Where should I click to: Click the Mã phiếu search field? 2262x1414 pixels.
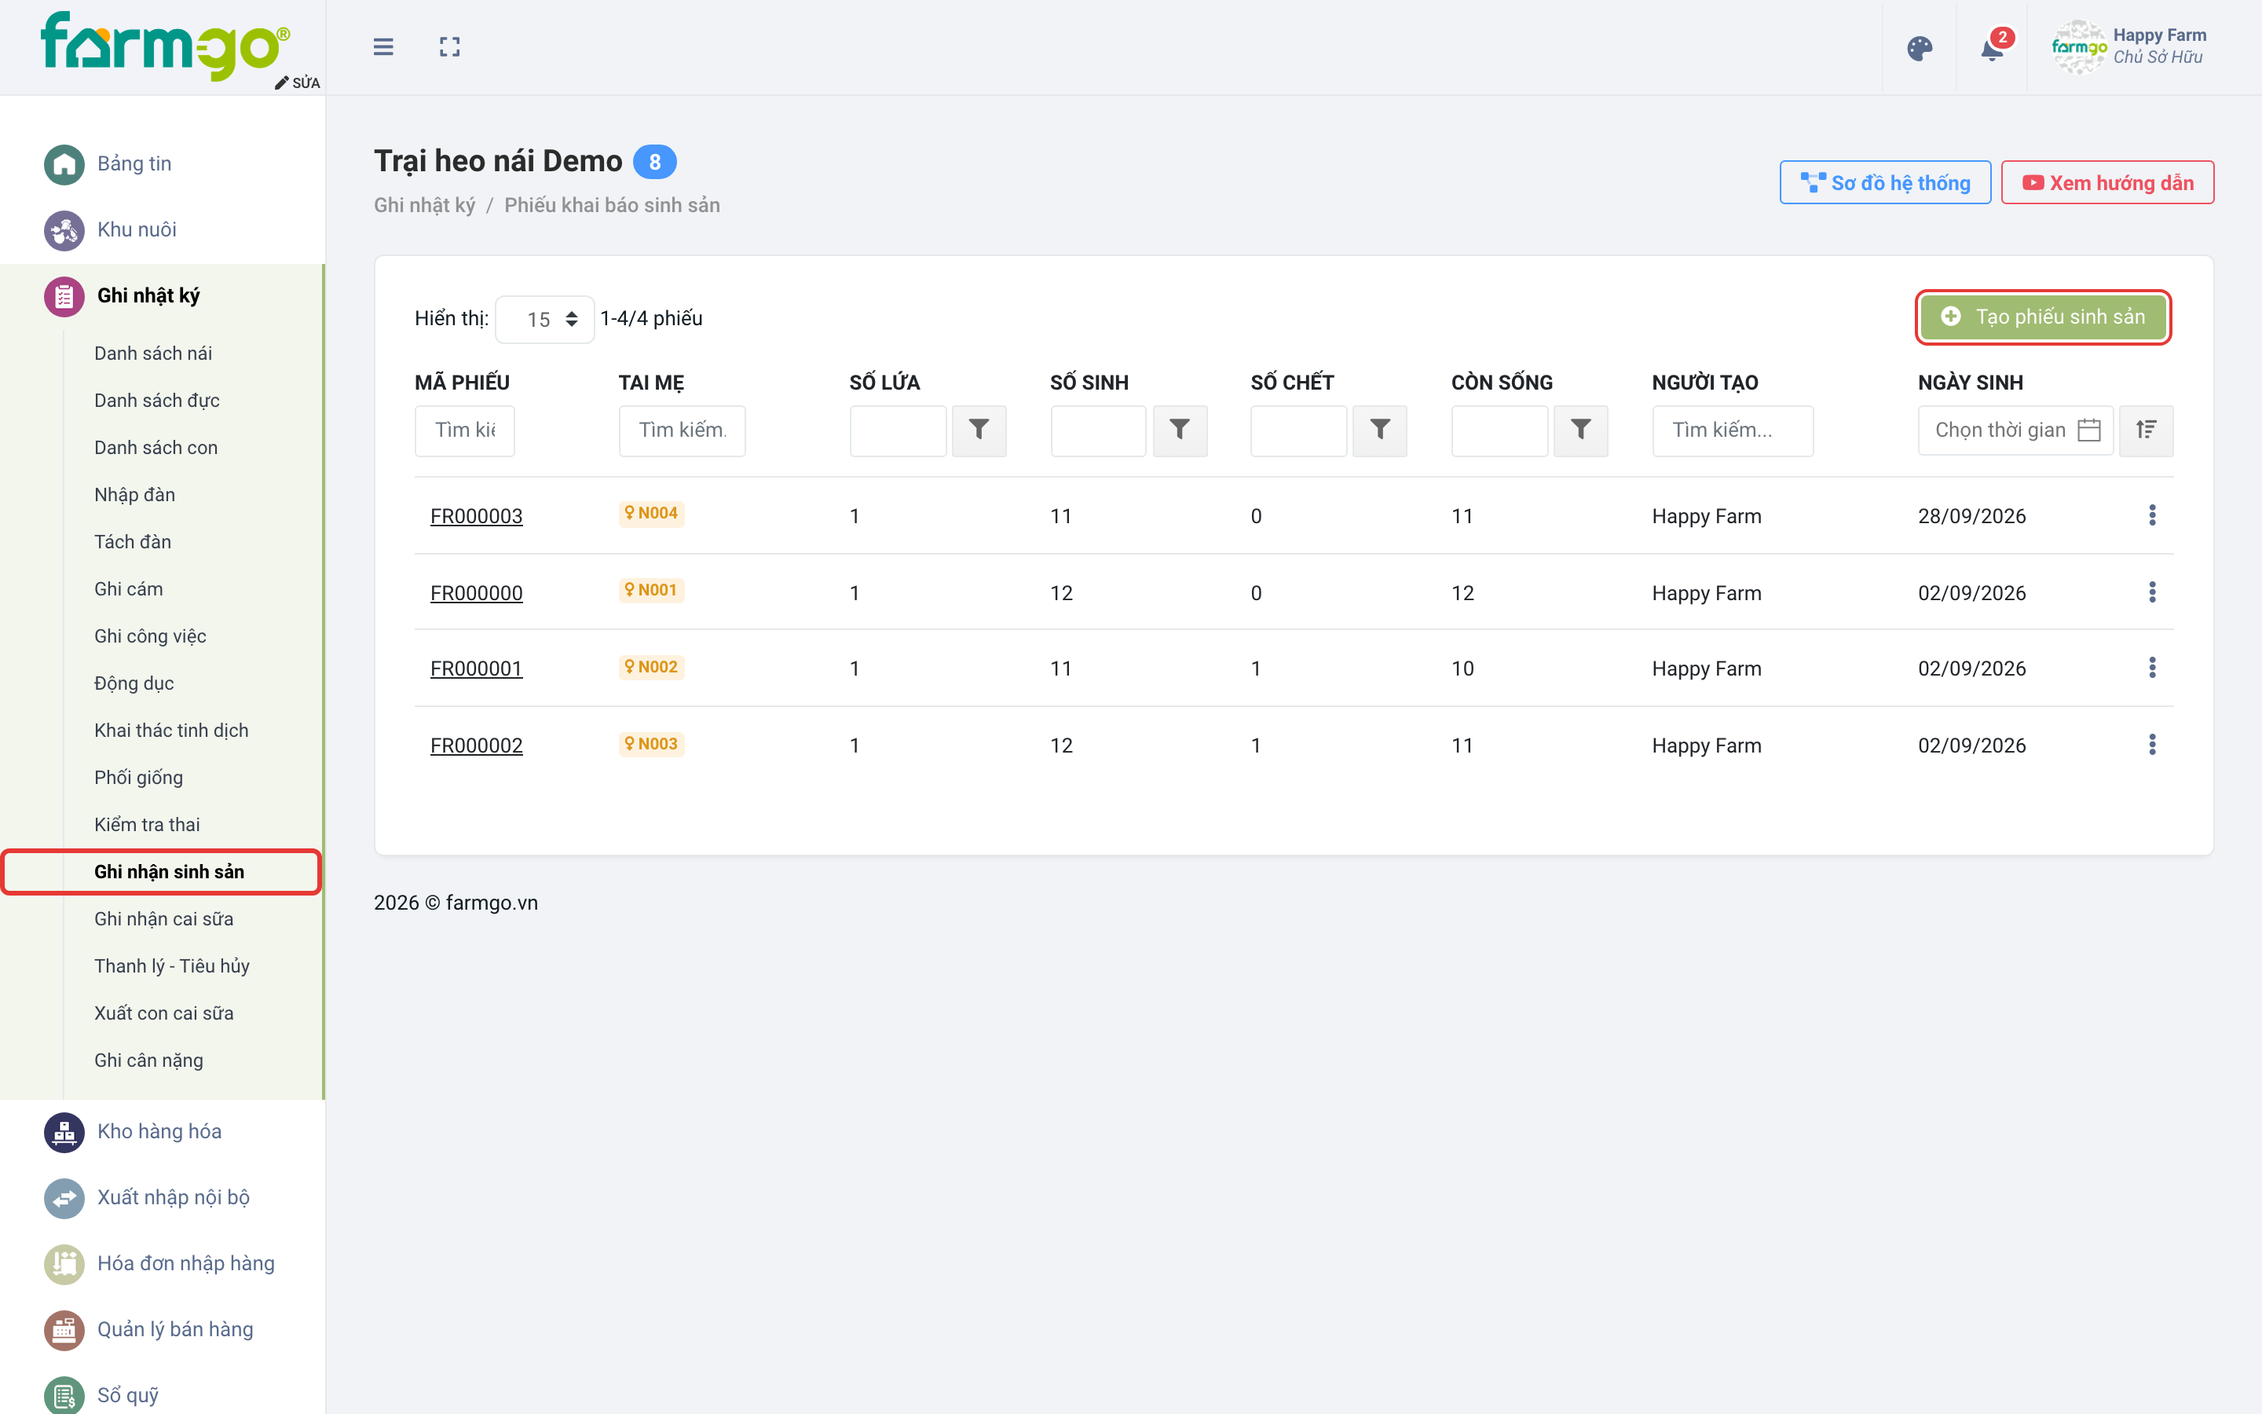point(464,430)
